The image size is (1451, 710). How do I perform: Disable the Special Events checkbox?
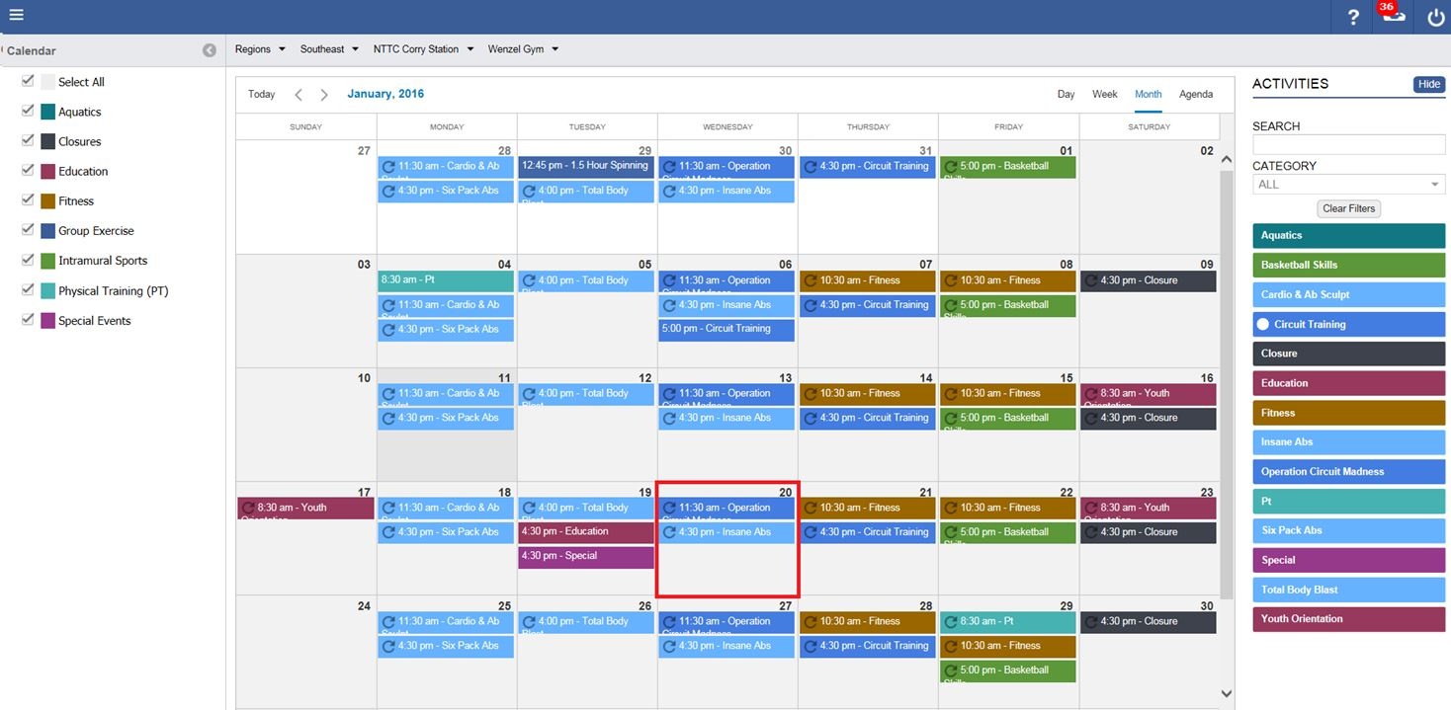coord(28,320)
